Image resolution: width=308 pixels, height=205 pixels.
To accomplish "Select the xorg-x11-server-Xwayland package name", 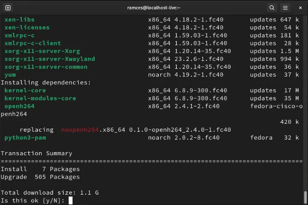I will (x=50, y=59).
